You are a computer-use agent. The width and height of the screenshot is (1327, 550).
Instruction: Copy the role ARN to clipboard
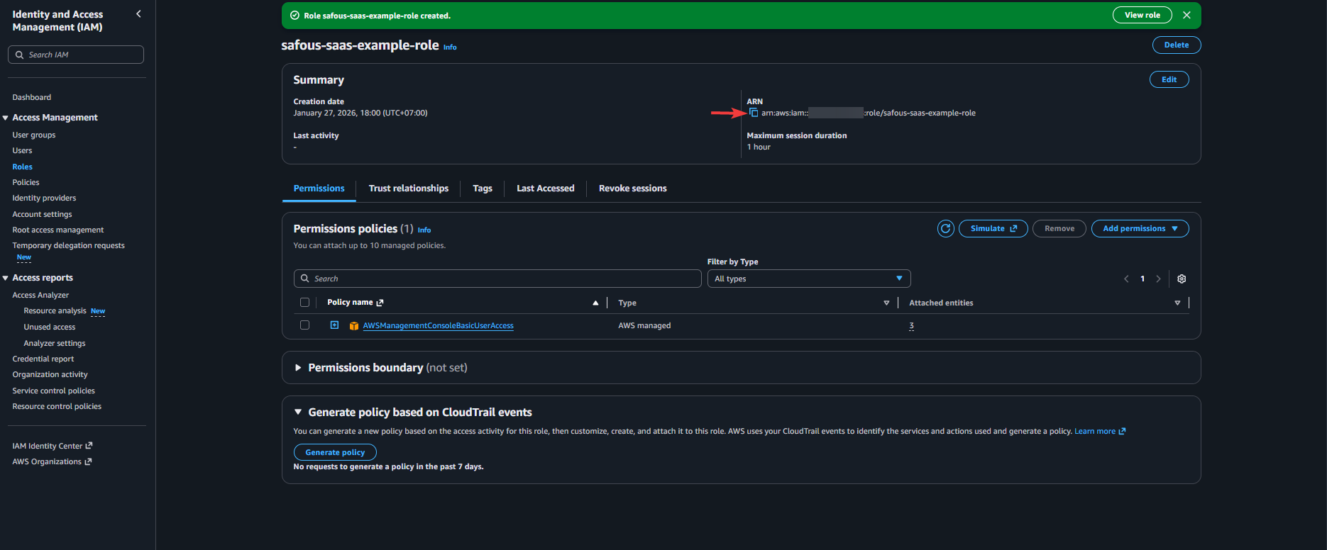(x=754, y=113)
